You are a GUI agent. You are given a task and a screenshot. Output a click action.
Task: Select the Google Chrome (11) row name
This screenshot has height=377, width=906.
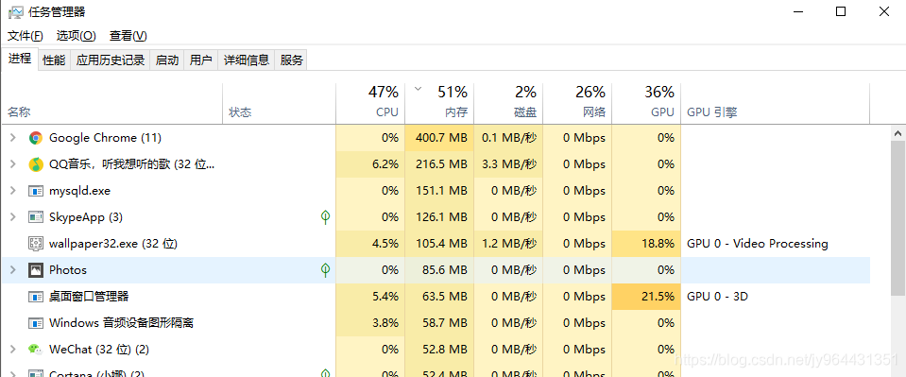pos(105,138)
